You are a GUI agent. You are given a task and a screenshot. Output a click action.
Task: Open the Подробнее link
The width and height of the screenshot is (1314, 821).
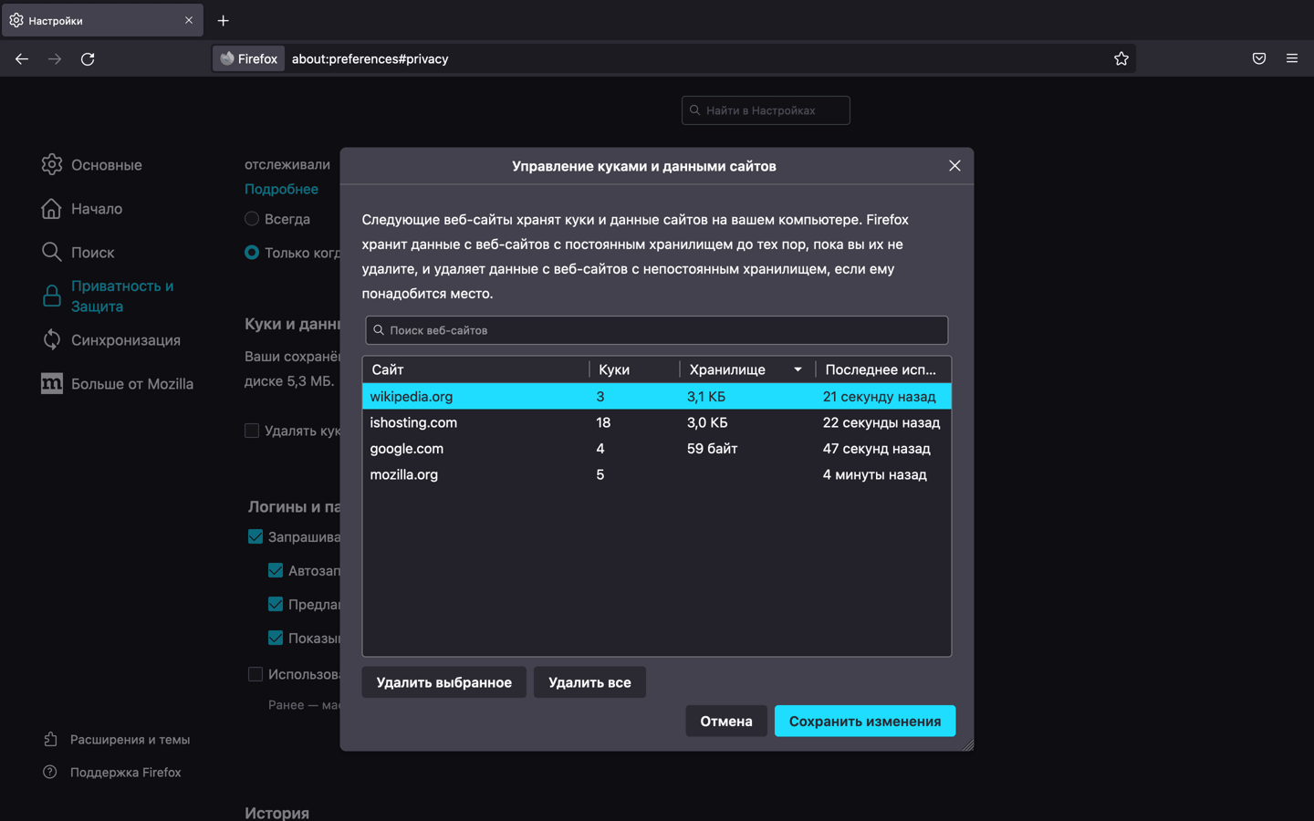(281, 189)
